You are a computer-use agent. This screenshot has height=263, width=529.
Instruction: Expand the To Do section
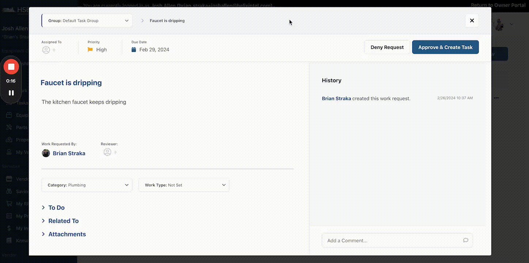[x=53, y=207]
